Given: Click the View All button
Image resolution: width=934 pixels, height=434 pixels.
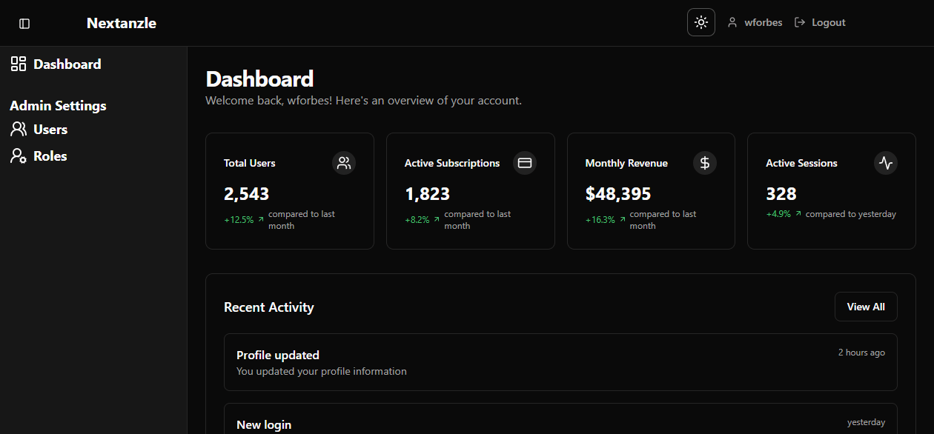Looking at the screenshot, I should pos(866,307).
